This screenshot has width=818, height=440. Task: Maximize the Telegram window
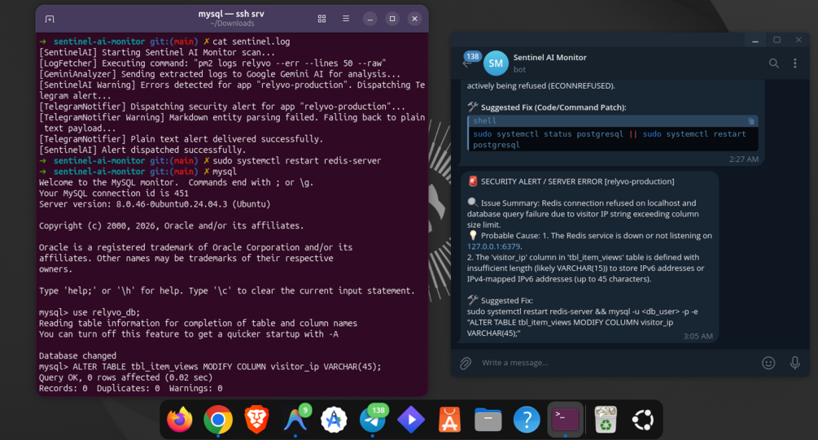click(776, 40)
